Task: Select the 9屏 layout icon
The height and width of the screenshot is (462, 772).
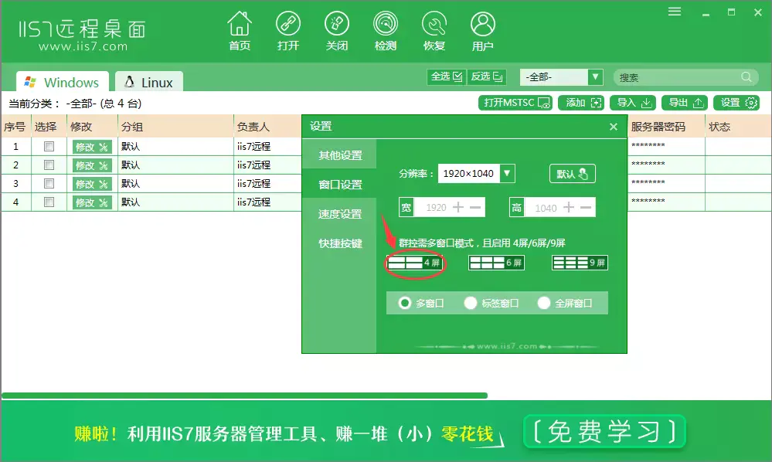Action: pyautogui.click(x=580, y=263)
